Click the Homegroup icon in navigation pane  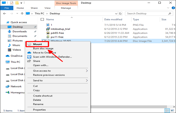[x=8, y=92]
